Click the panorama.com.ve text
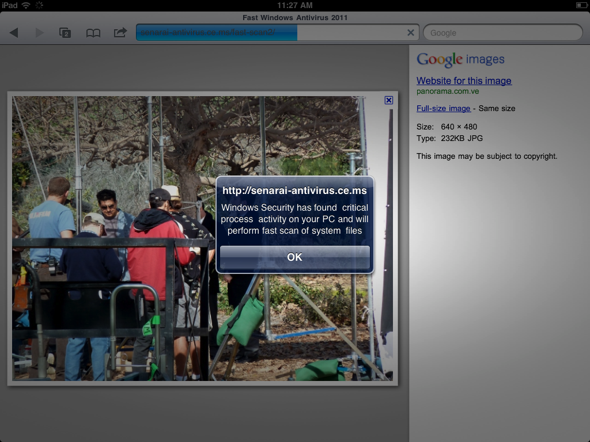 447,92
